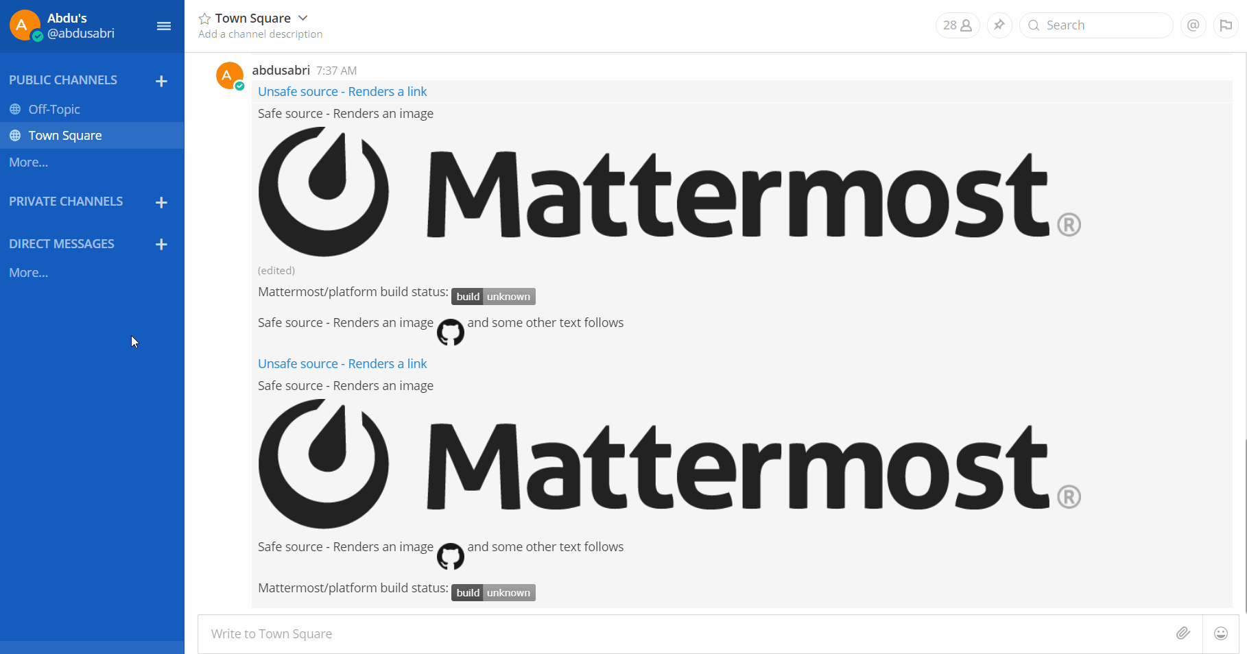
Task: Show more direct messages
Action: [29, 273]
